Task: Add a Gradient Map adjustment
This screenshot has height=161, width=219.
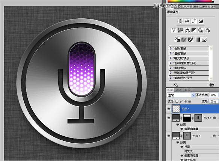Action: (x=198, y=40)
